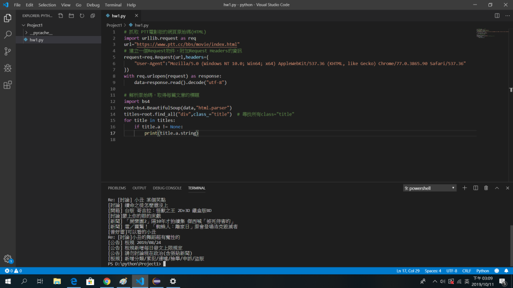Close the hw1.py editor tab
The height and width of the screenshot is (288, 513).
click(136, 15)
